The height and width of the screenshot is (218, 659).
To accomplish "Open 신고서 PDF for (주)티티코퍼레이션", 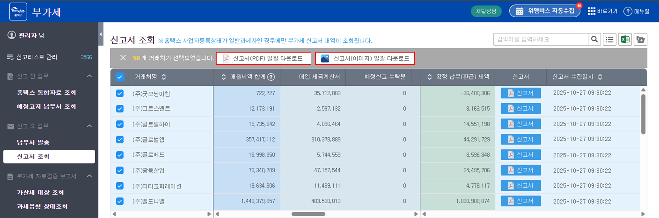I will click(x=521, y=186).
